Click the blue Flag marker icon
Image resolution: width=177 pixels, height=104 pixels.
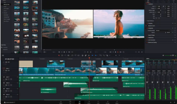point(92,55)
